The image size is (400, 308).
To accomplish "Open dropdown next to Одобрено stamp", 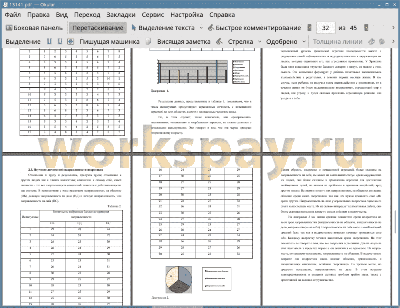I will pos(304,42).
